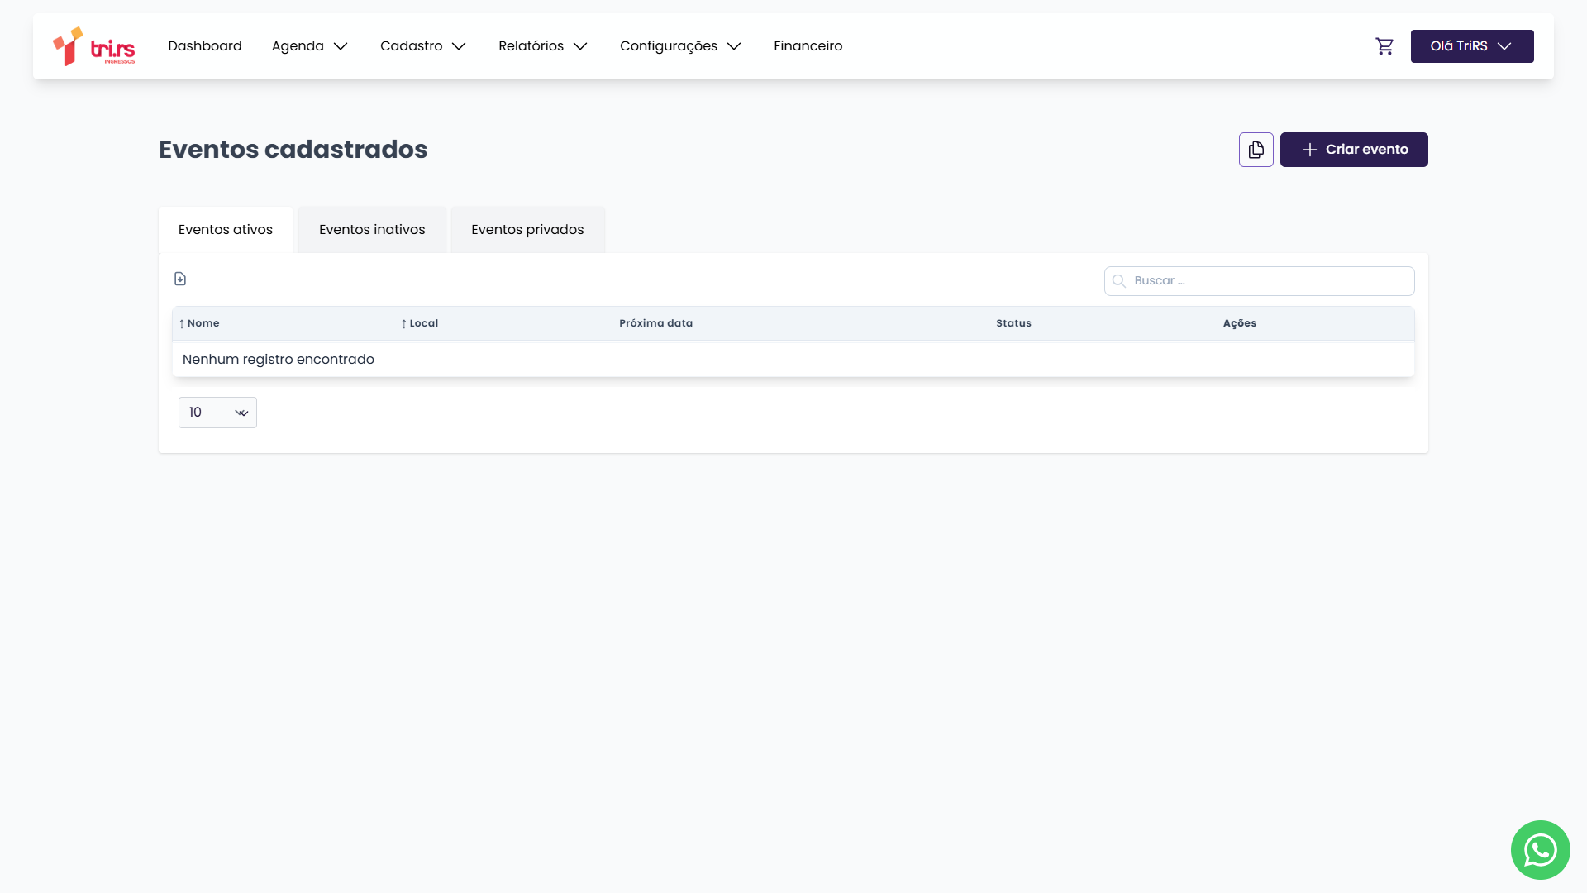
Task: Expand the Relatórios dropdown menu
Action: (x=542, y=46)
